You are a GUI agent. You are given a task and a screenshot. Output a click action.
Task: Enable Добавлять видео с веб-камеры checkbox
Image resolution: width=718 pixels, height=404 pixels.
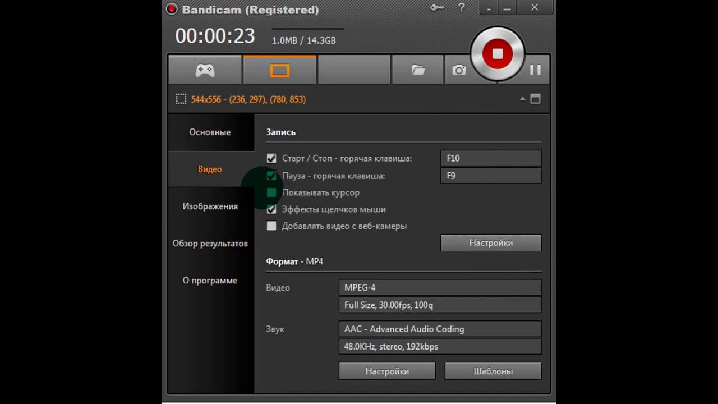click(x=271, y=226)
